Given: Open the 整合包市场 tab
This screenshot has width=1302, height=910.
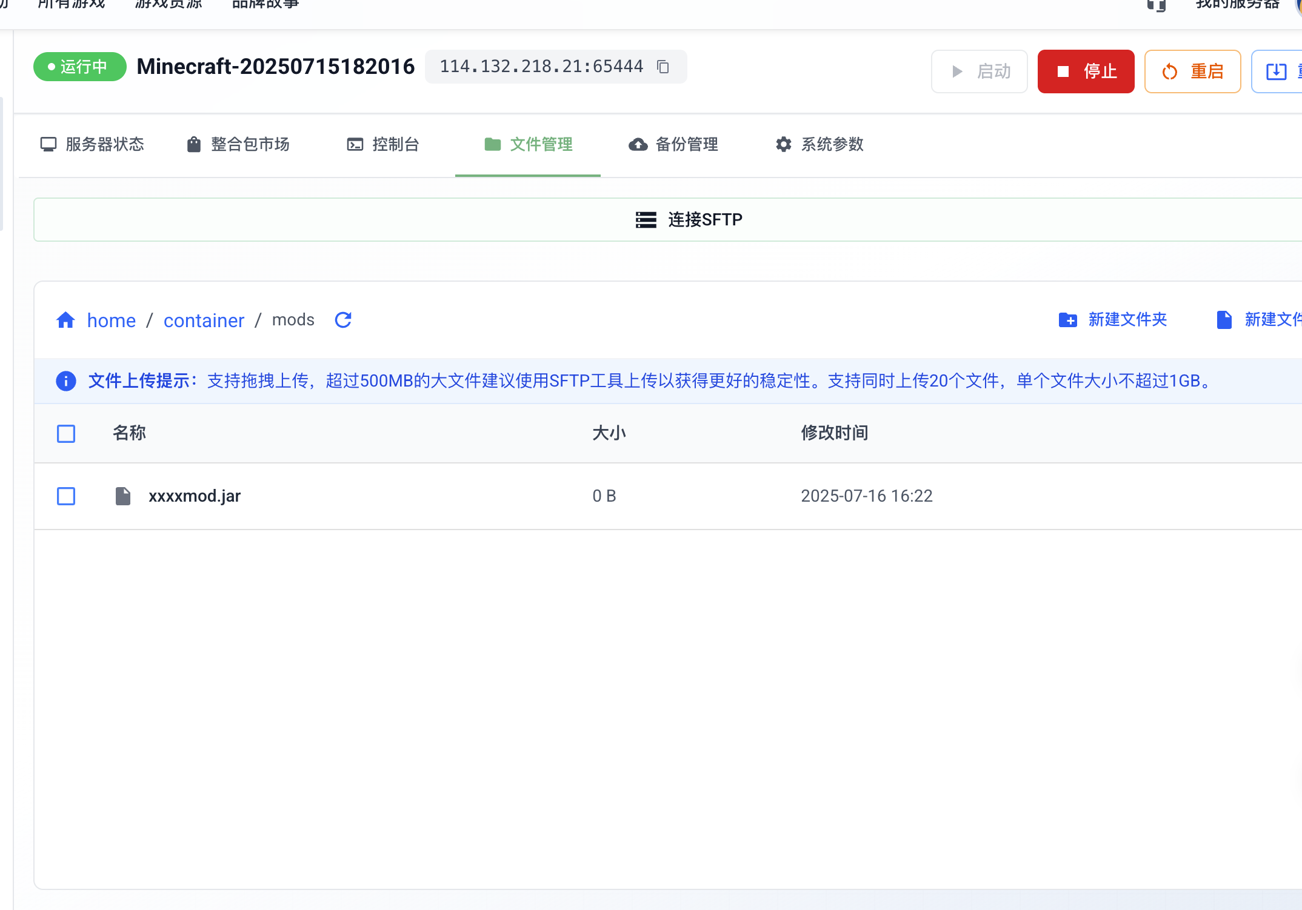Looking at the screenshot, I should [x=238, y=144].
